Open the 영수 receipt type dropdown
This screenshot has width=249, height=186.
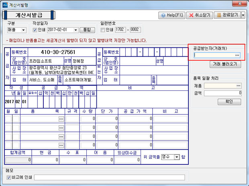(177, 157)
